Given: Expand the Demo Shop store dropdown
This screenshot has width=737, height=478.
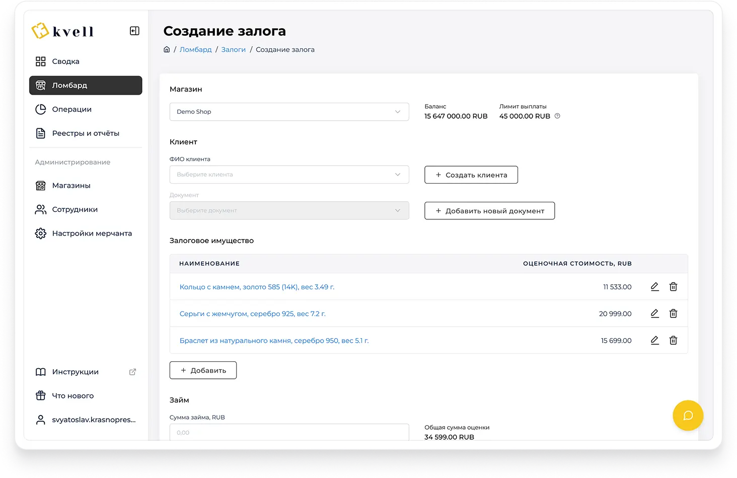Looking at the screenshot, I should click(289, 112).
